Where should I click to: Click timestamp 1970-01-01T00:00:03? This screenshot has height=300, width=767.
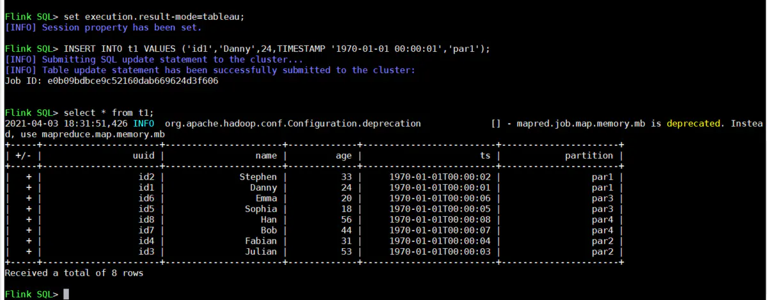[x=440, y=251]
